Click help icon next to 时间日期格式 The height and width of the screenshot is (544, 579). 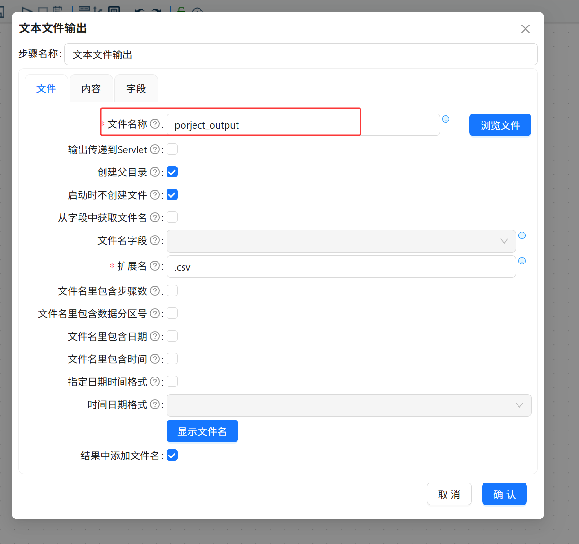155,404
